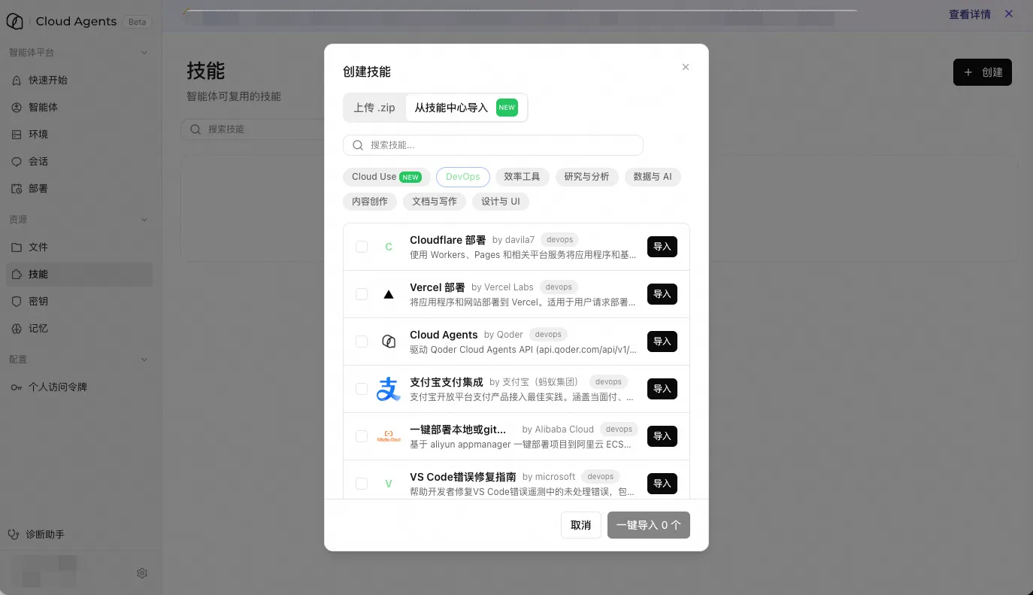Open the 查看详情 link at top
This screenshot has height=595, width=1033.
click(970, 14)
